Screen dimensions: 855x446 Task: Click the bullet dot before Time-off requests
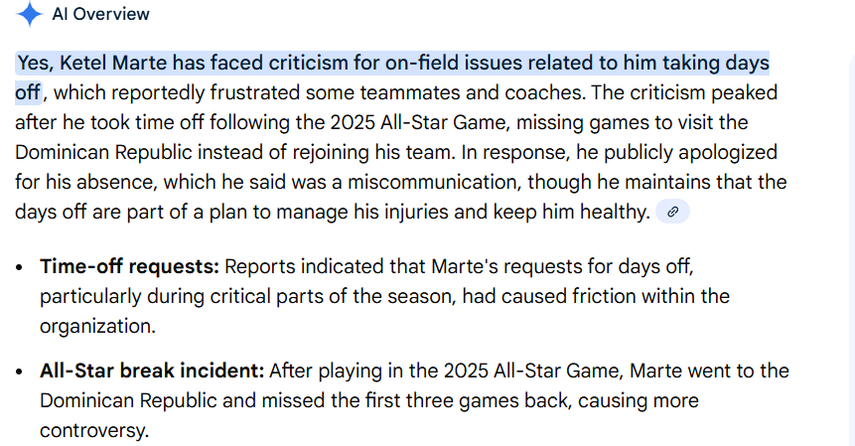[21, 268]
